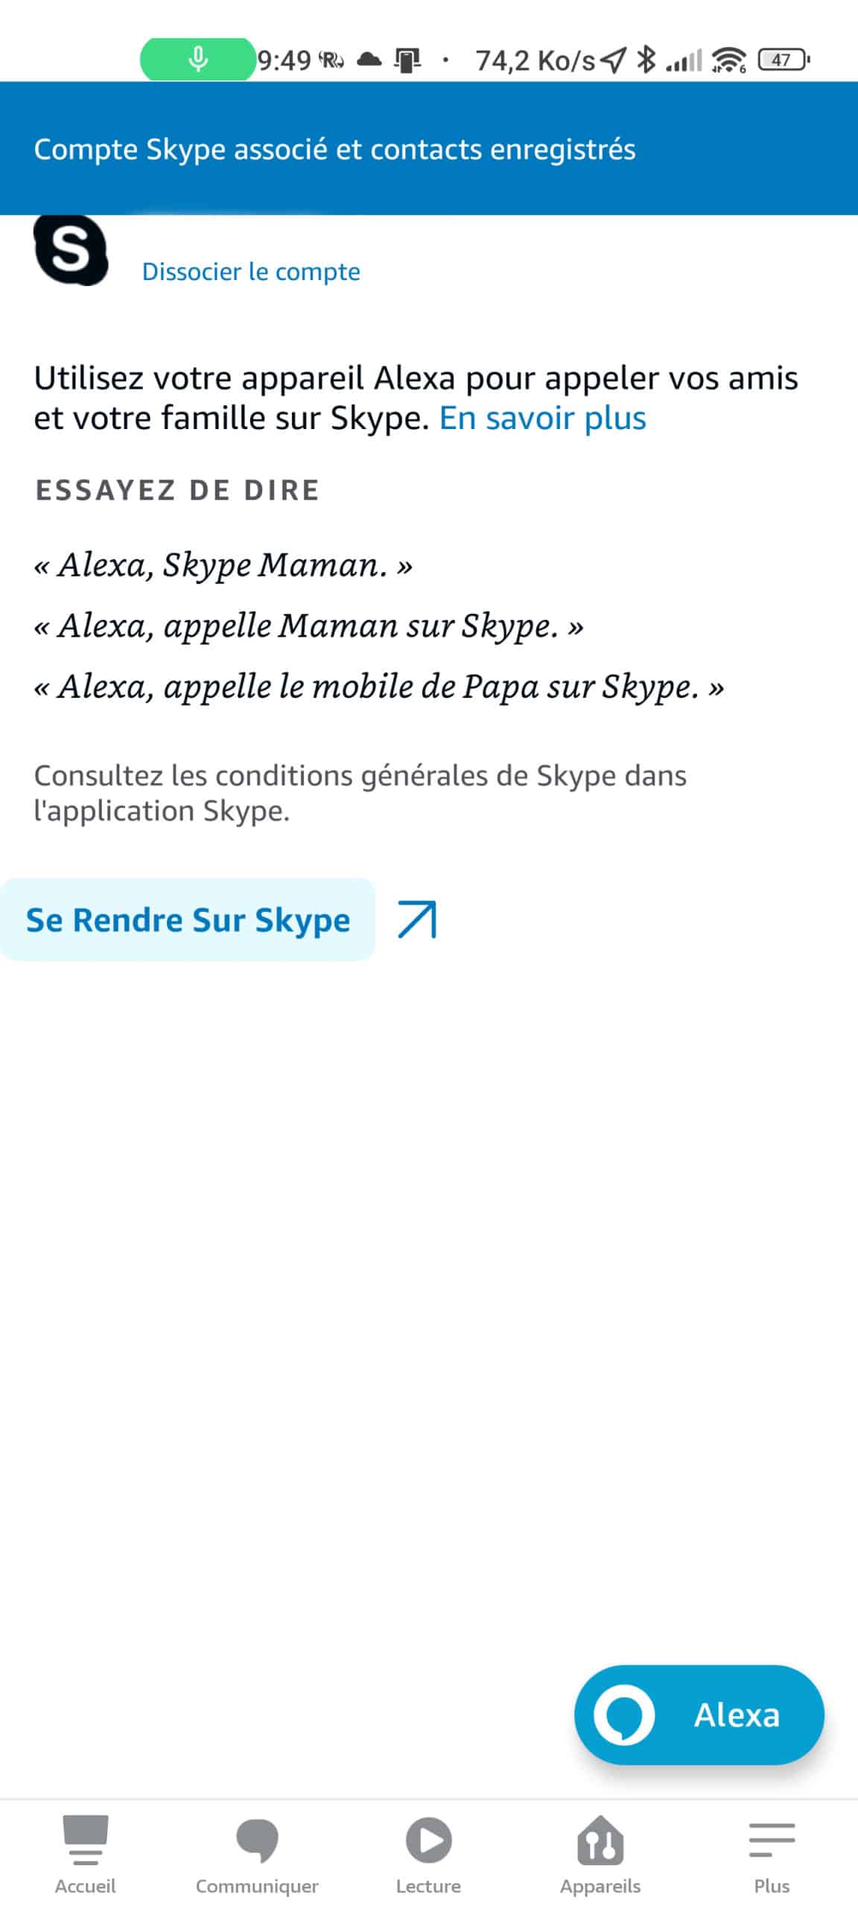Open the En savoir plus link
This screenshot has height=1907, width=858.
point(542,418)
